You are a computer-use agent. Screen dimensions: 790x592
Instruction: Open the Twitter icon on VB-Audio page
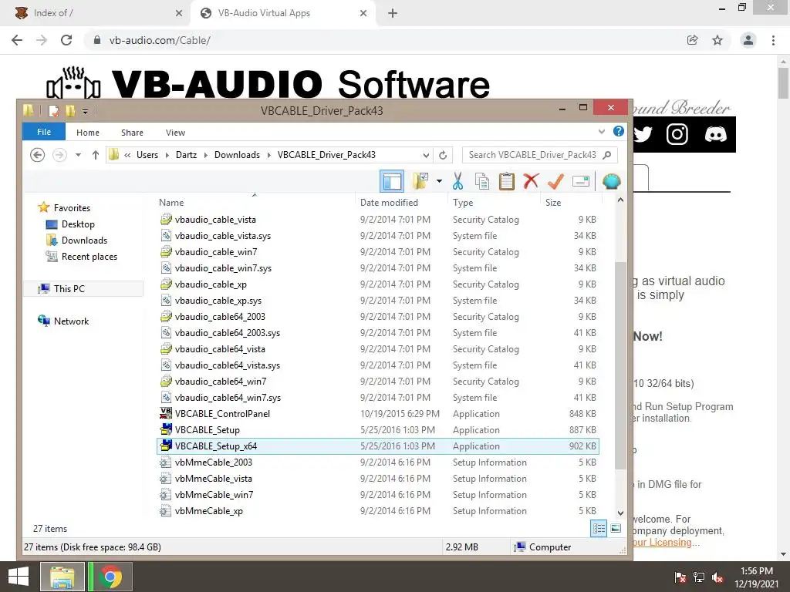tap(642, 134)
